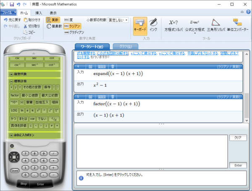Select ラジアン radian angle unit
The width and height of the screenshot is (252, 191).
[72, 26]
